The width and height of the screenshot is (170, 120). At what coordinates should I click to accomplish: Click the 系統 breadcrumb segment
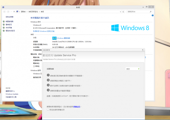point(42,12)
